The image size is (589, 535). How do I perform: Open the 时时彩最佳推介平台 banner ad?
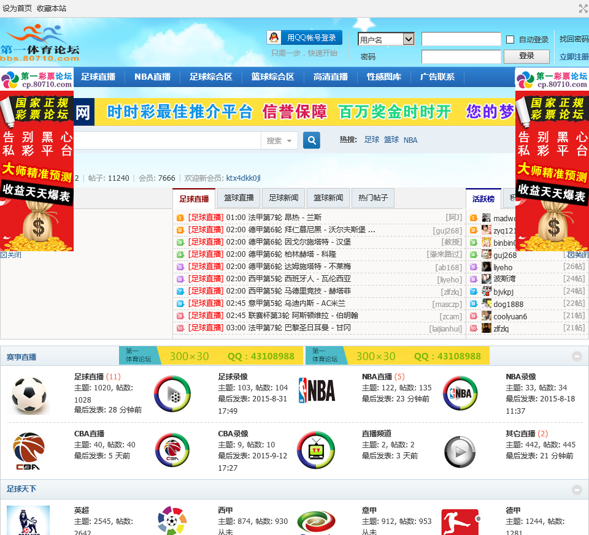294,112
